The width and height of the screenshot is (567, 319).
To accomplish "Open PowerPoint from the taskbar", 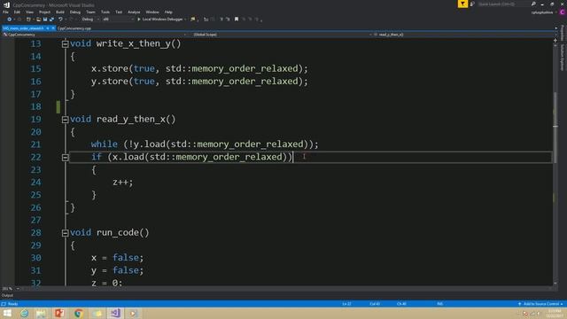I will (x=59, y=313).
